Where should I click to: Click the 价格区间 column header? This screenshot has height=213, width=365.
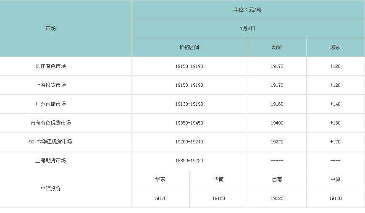pyautogui.click(x=189, y=47)
